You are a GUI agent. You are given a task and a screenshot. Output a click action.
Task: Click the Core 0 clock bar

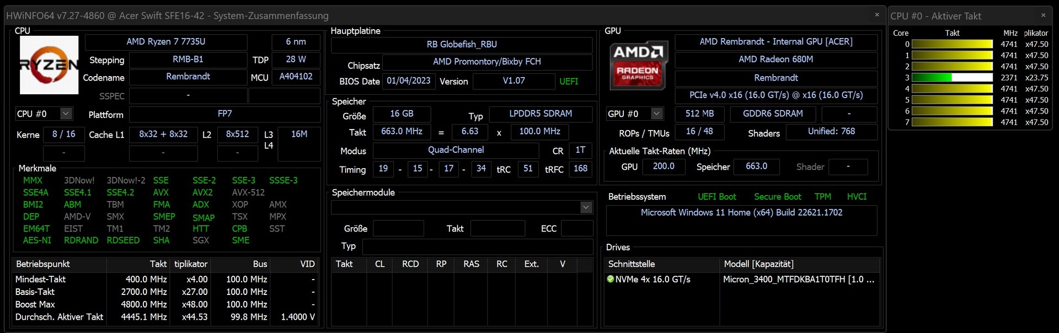click(x=952, y=44)
